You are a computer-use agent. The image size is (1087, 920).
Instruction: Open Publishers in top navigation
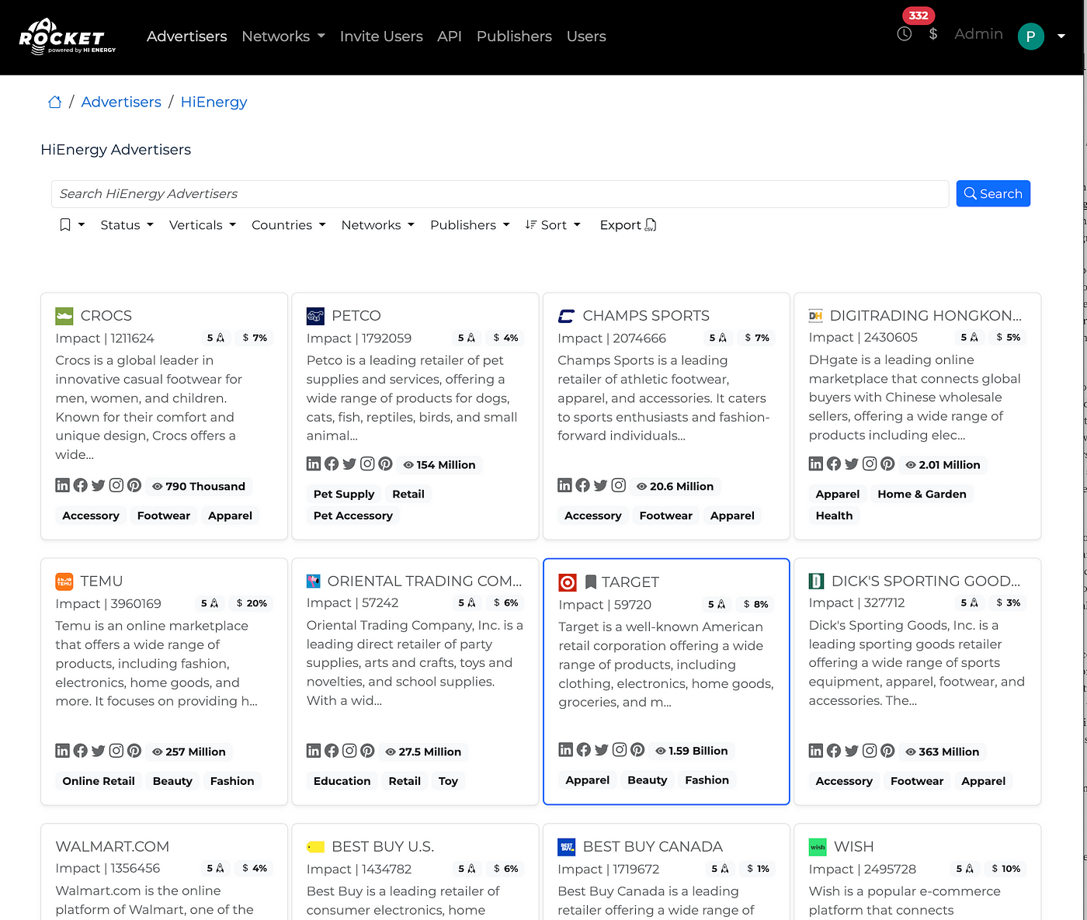pos(514,36)
